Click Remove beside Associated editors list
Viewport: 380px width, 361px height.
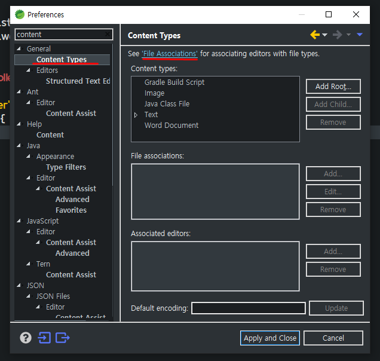point(333,269)
